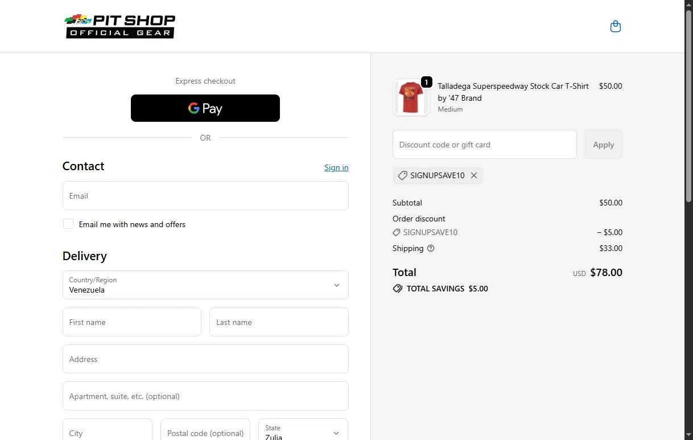Open the shopping bag cart icon
The image size is (693, 440).
pos(615,26)
